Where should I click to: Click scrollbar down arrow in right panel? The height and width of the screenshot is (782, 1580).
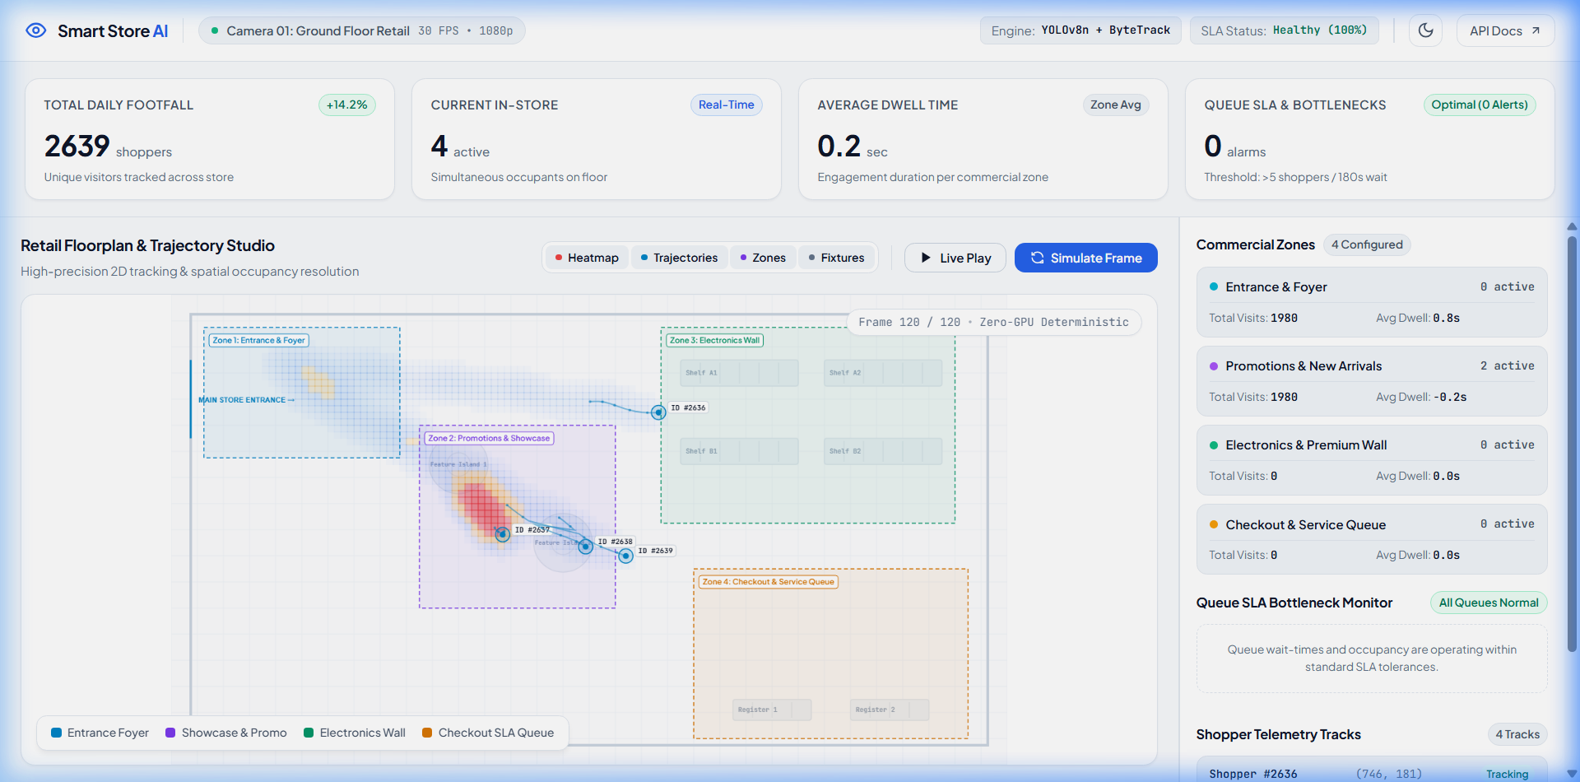1572,774
